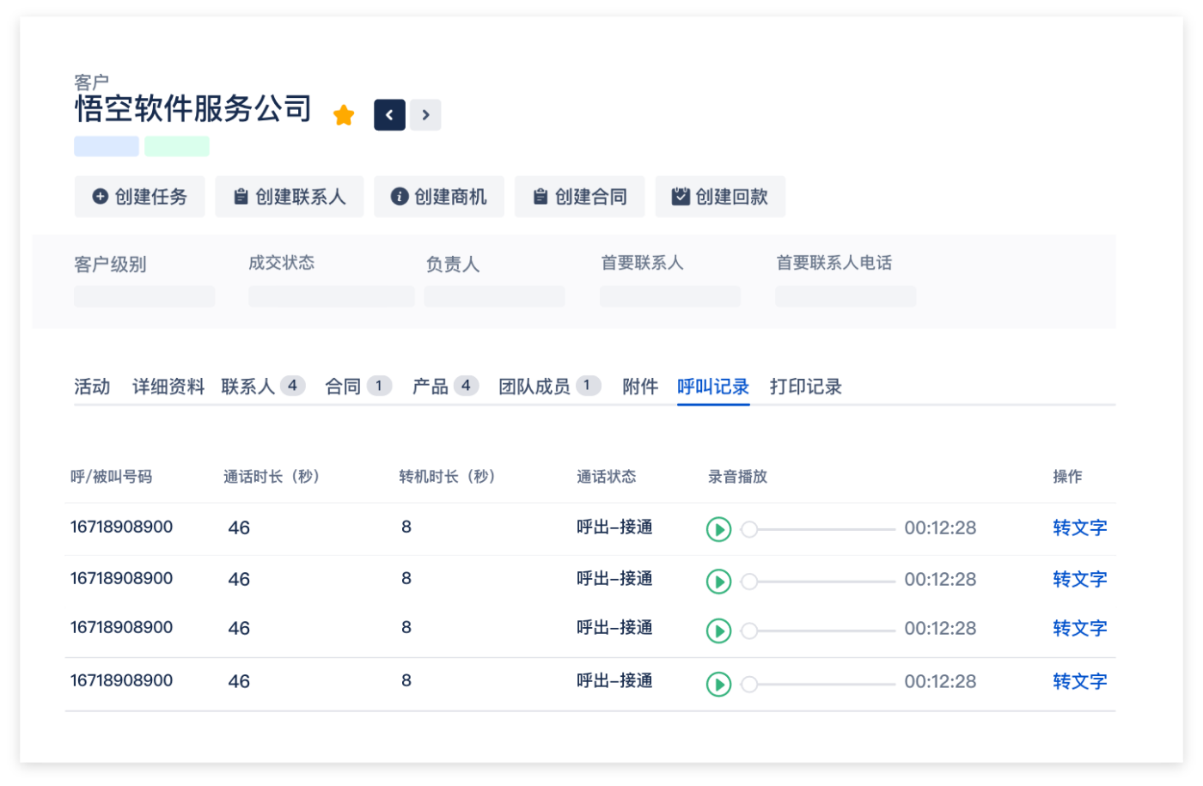Click 创建合同 button
This screenshot has height=786, width=1203.
[579, 197]
